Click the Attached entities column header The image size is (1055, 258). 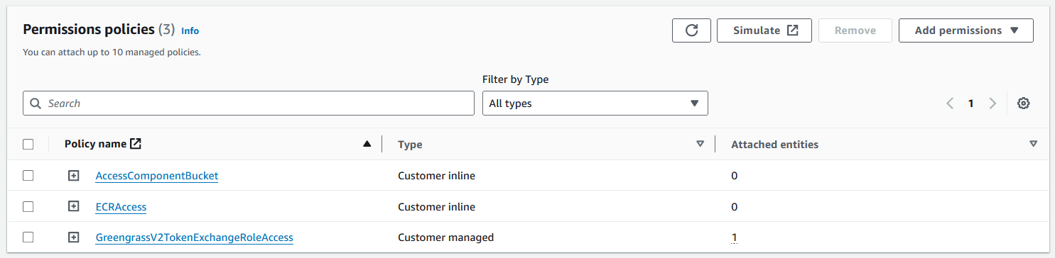pyautogui.click(x=774, y=145)
